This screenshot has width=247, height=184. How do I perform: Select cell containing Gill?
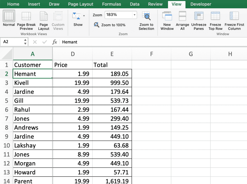pyautogui.click(x=33, y=101)
